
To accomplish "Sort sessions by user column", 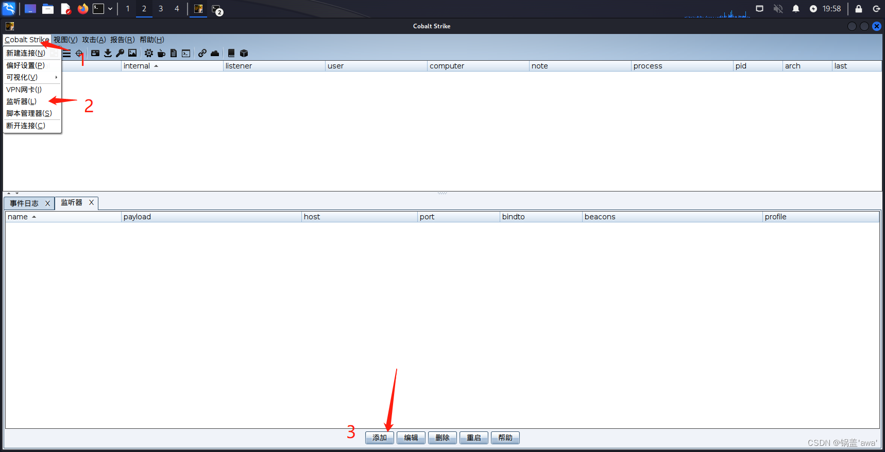I will point(376,66).
